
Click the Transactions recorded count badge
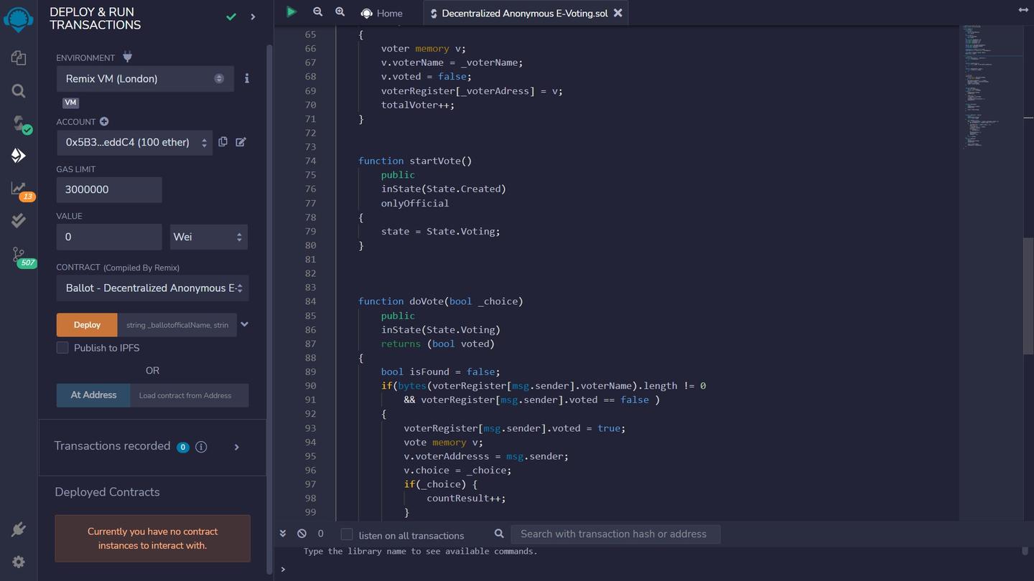[182, 447]
